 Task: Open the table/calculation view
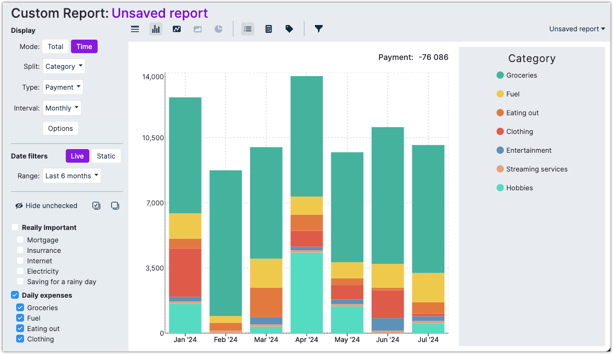(268, 29)
